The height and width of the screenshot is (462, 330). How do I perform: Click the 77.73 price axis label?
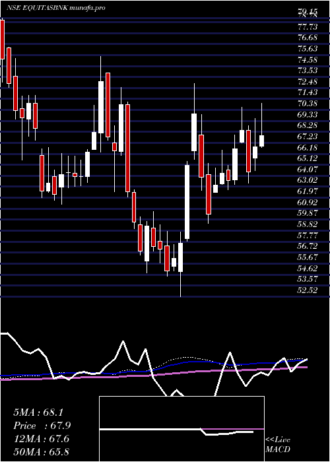(308, 27)
